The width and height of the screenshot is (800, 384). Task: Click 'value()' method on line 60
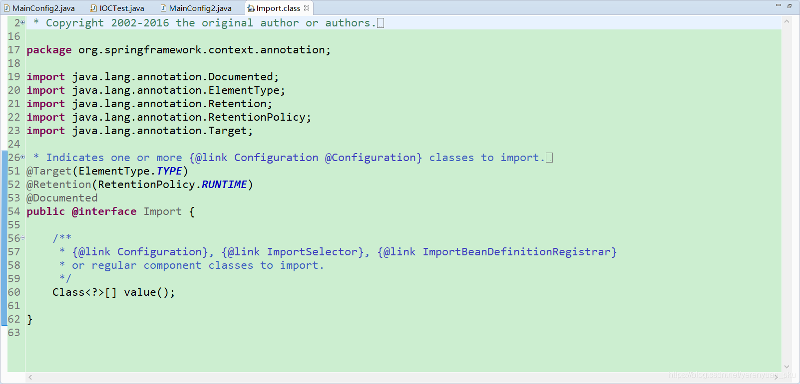coord(147,292)
